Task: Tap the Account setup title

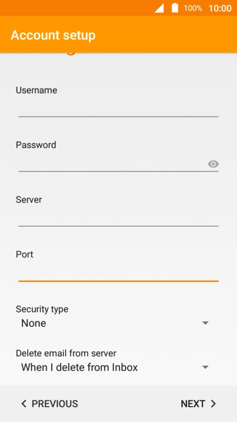Action: 53,35
